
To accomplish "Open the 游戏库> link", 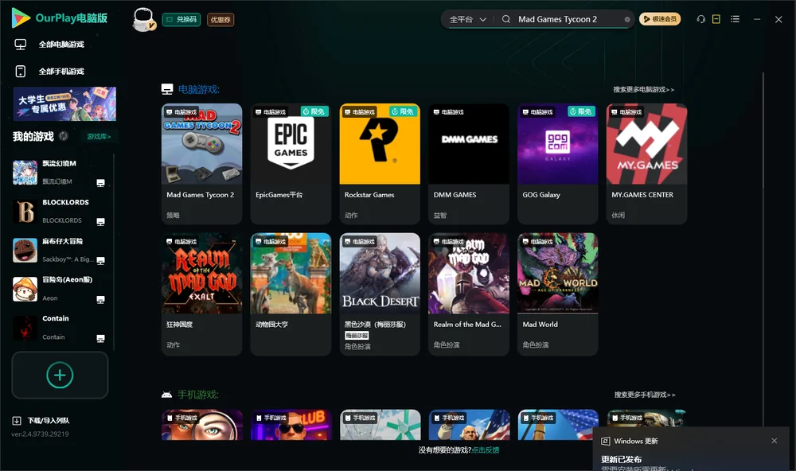I will click(99, 137).
